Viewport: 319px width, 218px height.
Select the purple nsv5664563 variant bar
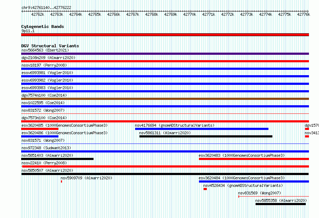[x=165, y=54]
